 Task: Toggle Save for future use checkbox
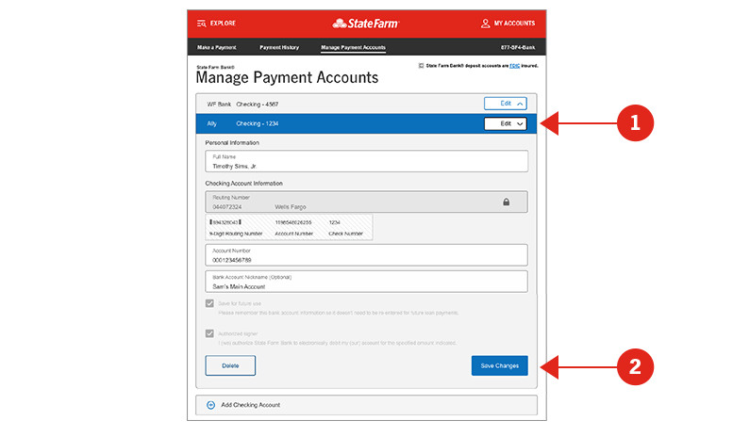[209, 303]
